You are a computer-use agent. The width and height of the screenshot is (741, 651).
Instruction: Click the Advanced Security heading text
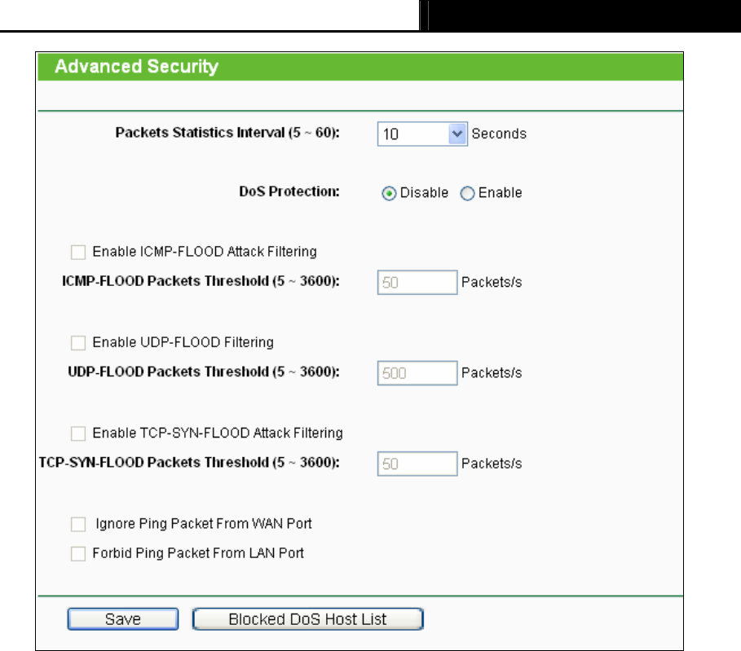[x=137, y=67]
